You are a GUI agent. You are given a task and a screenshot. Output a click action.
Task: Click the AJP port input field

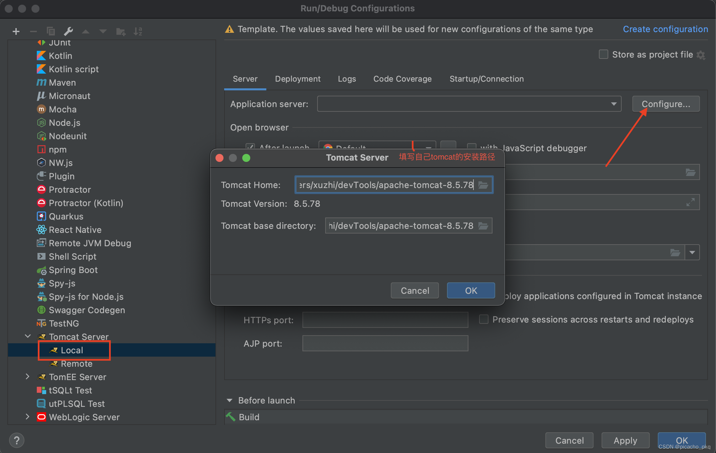tap(385, 343)
